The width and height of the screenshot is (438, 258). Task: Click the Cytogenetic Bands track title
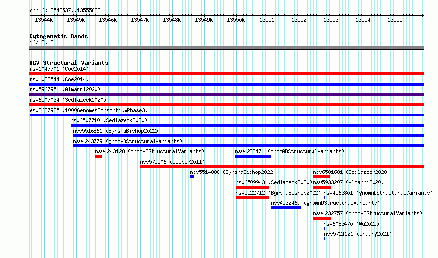tap(59, 36)
